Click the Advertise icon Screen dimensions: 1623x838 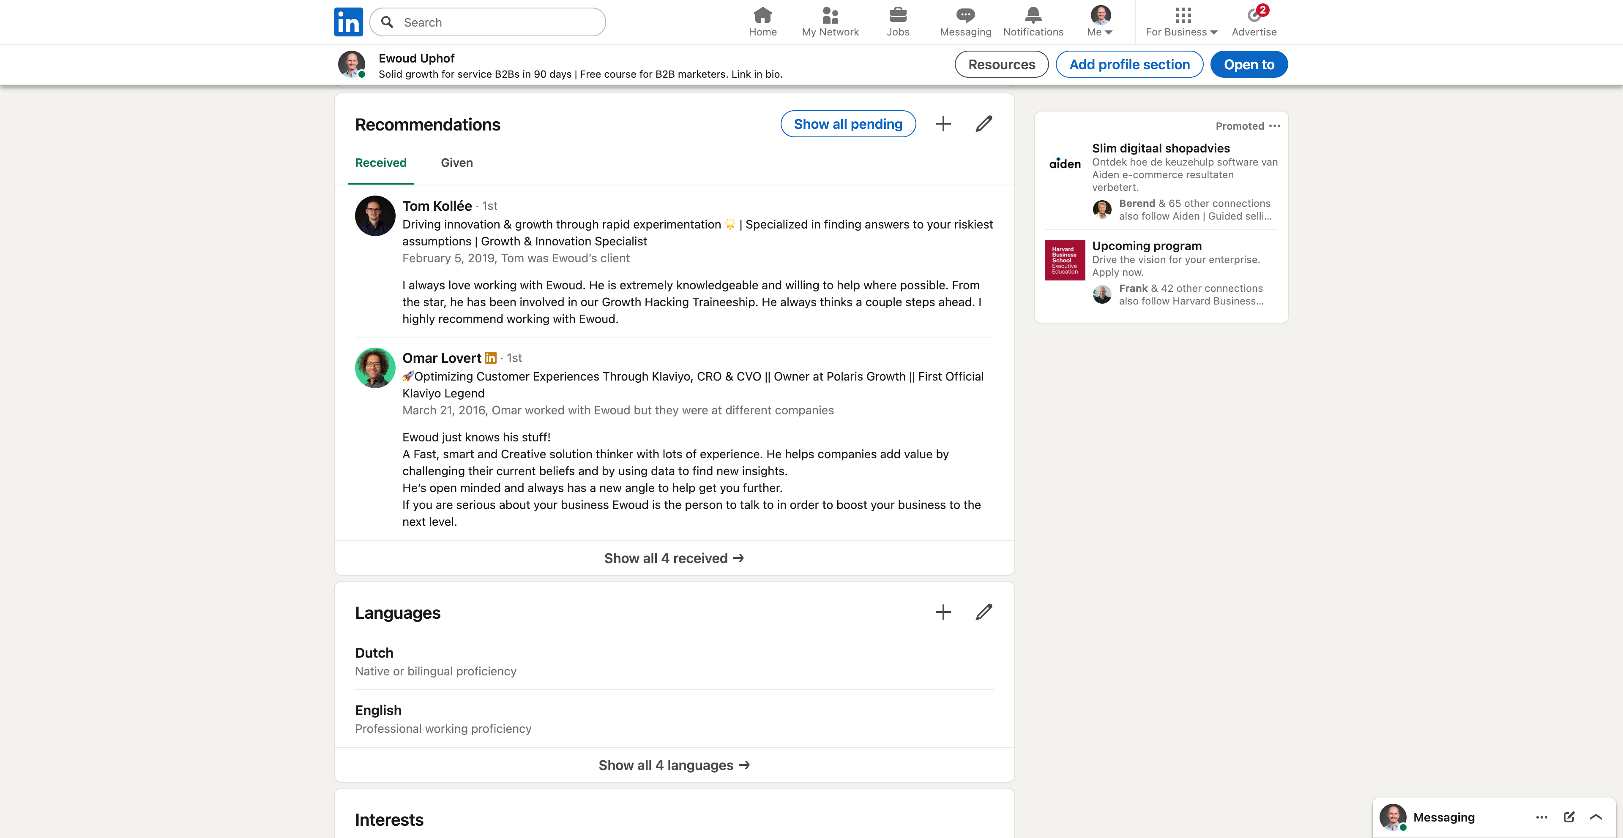(1254, 15)
